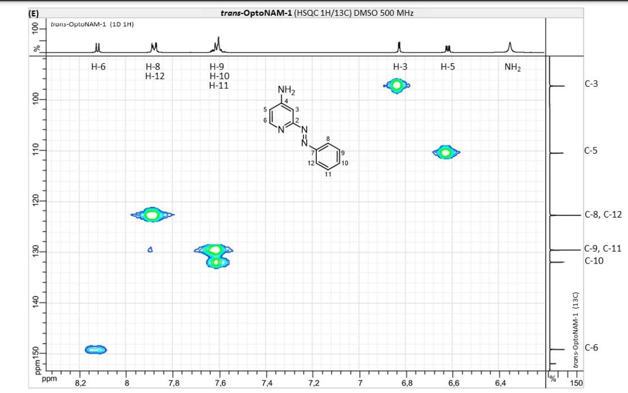Image resolution: width=628 pixels, height=393 pixels.
Task: Select the C-10 carbon assignment label
Action: pos(594,261)
